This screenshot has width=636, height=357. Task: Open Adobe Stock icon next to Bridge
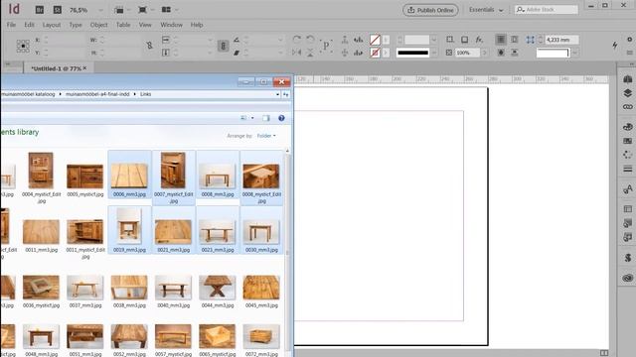click(x=58, y=10)
